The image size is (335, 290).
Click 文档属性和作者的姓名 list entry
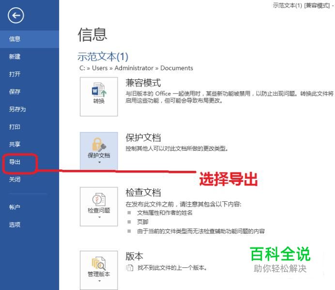(x=165, y=213)
